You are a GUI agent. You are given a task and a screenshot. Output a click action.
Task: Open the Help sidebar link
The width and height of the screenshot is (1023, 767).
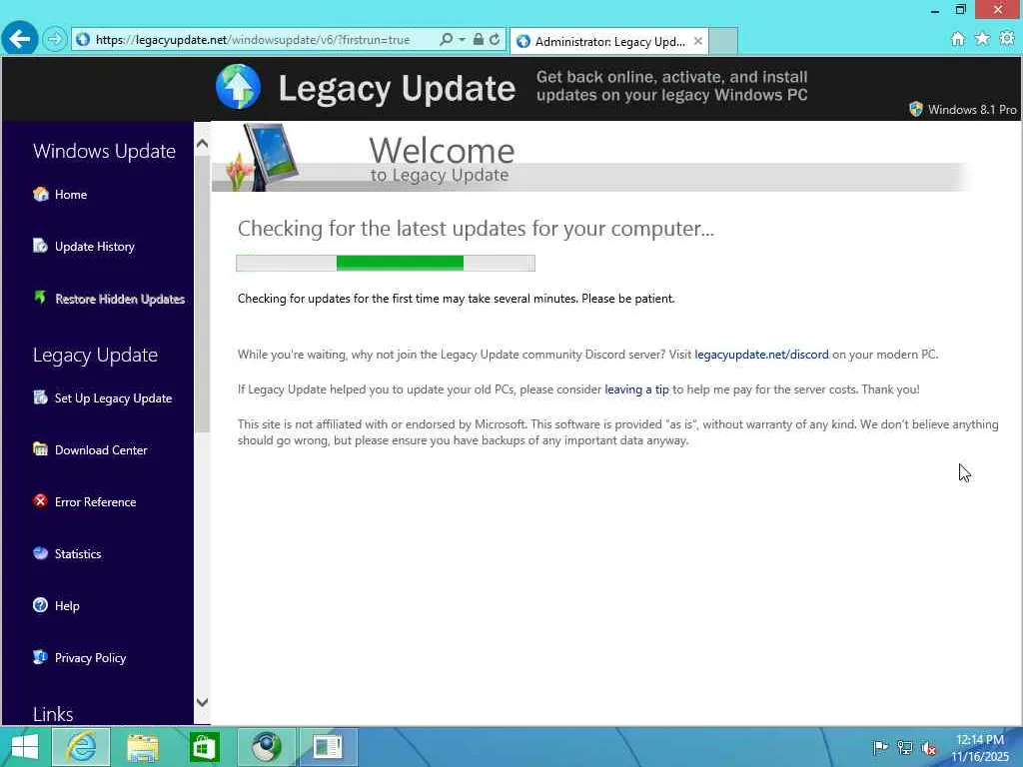67,606
